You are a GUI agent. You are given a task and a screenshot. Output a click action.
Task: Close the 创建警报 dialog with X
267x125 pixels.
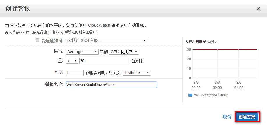coord(258,9)
